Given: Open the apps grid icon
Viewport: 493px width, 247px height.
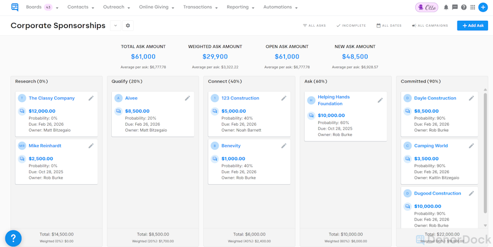Looking at the screenshot, I should coord(473,8).
